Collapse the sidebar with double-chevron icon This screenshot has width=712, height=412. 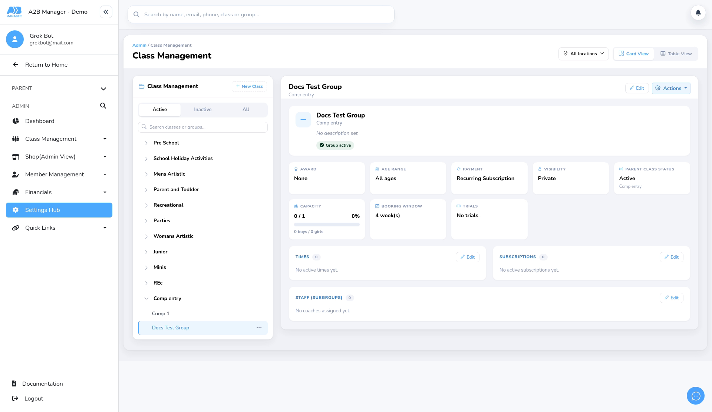(x=106, y=12)
